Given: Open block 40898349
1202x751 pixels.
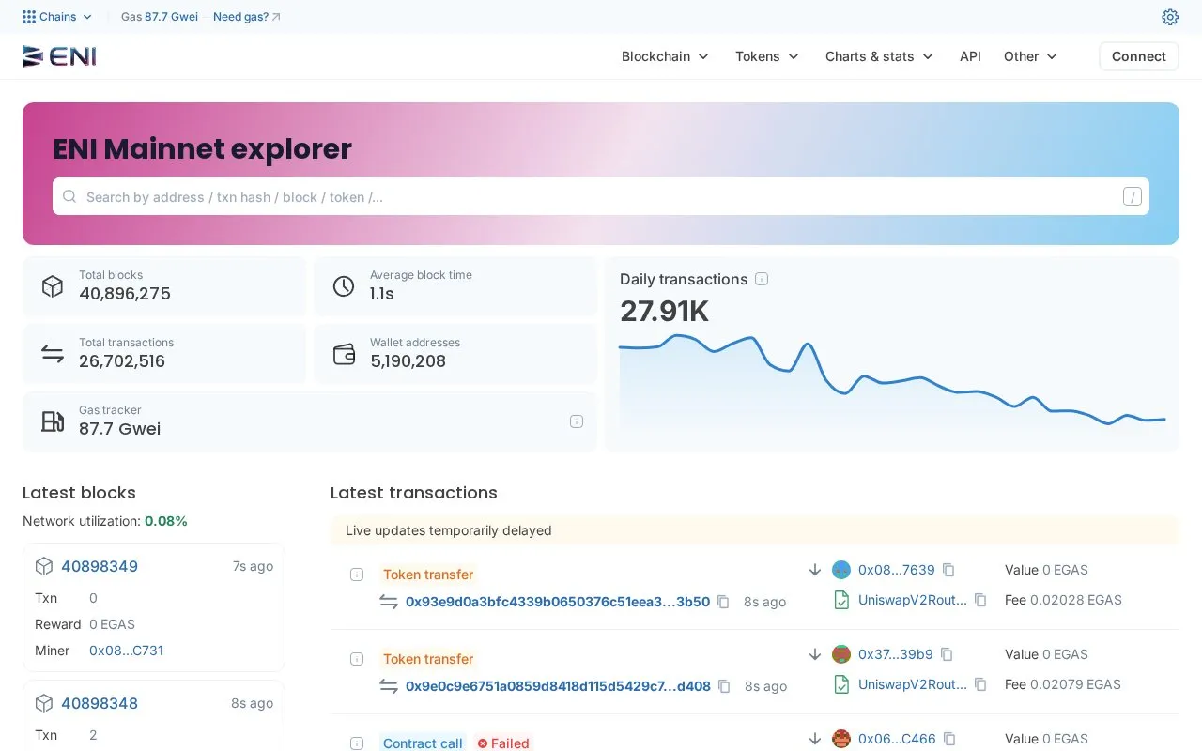Looking at the screenshot, I should (100, 566).
